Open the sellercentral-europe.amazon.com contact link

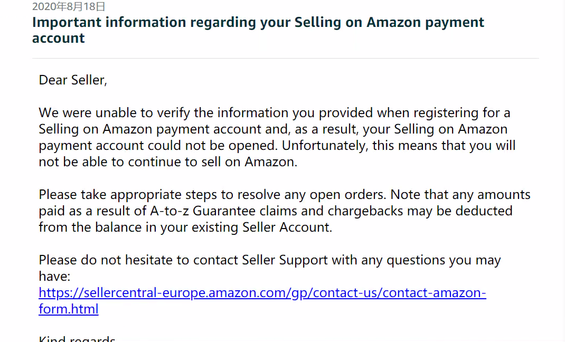click(x=262, y=293)
